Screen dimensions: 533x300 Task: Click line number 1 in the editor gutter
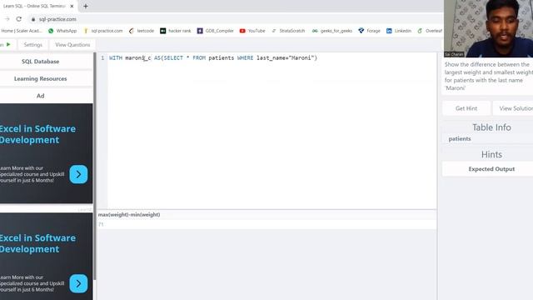coord(102,58)
